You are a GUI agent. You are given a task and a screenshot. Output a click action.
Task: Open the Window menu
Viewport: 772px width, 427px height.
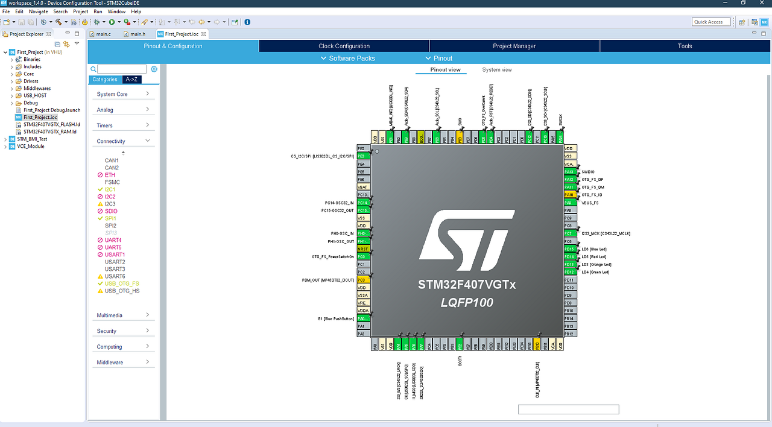[116, 11]
